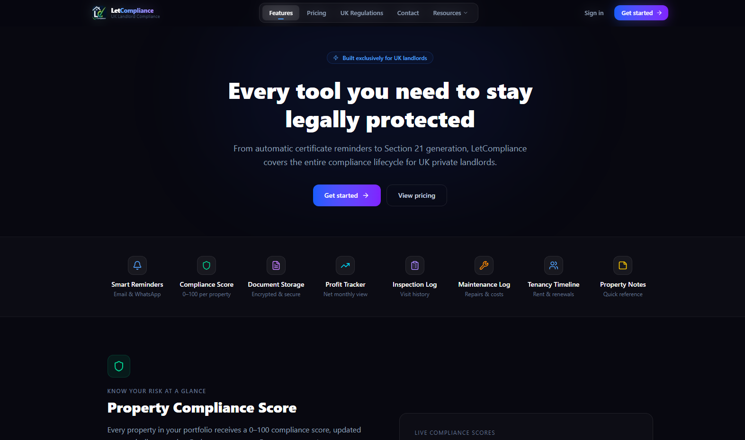This screenshot has width=745, height=440.
Task: Click the Sign in link
Action: click(x=594, y=13)
